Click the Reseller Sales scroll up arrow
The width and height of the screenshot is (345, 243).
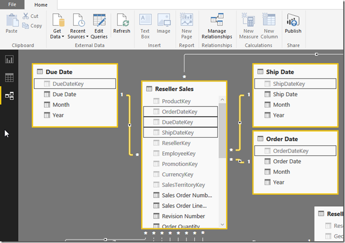[222, 100]
